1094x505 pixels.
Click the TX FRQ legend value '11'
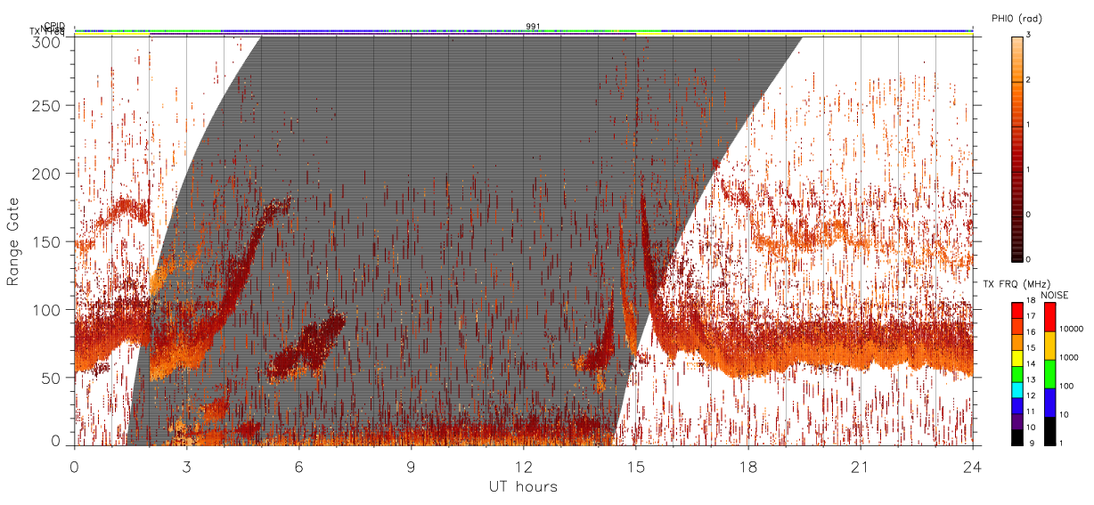click(x=1031, y=411)
